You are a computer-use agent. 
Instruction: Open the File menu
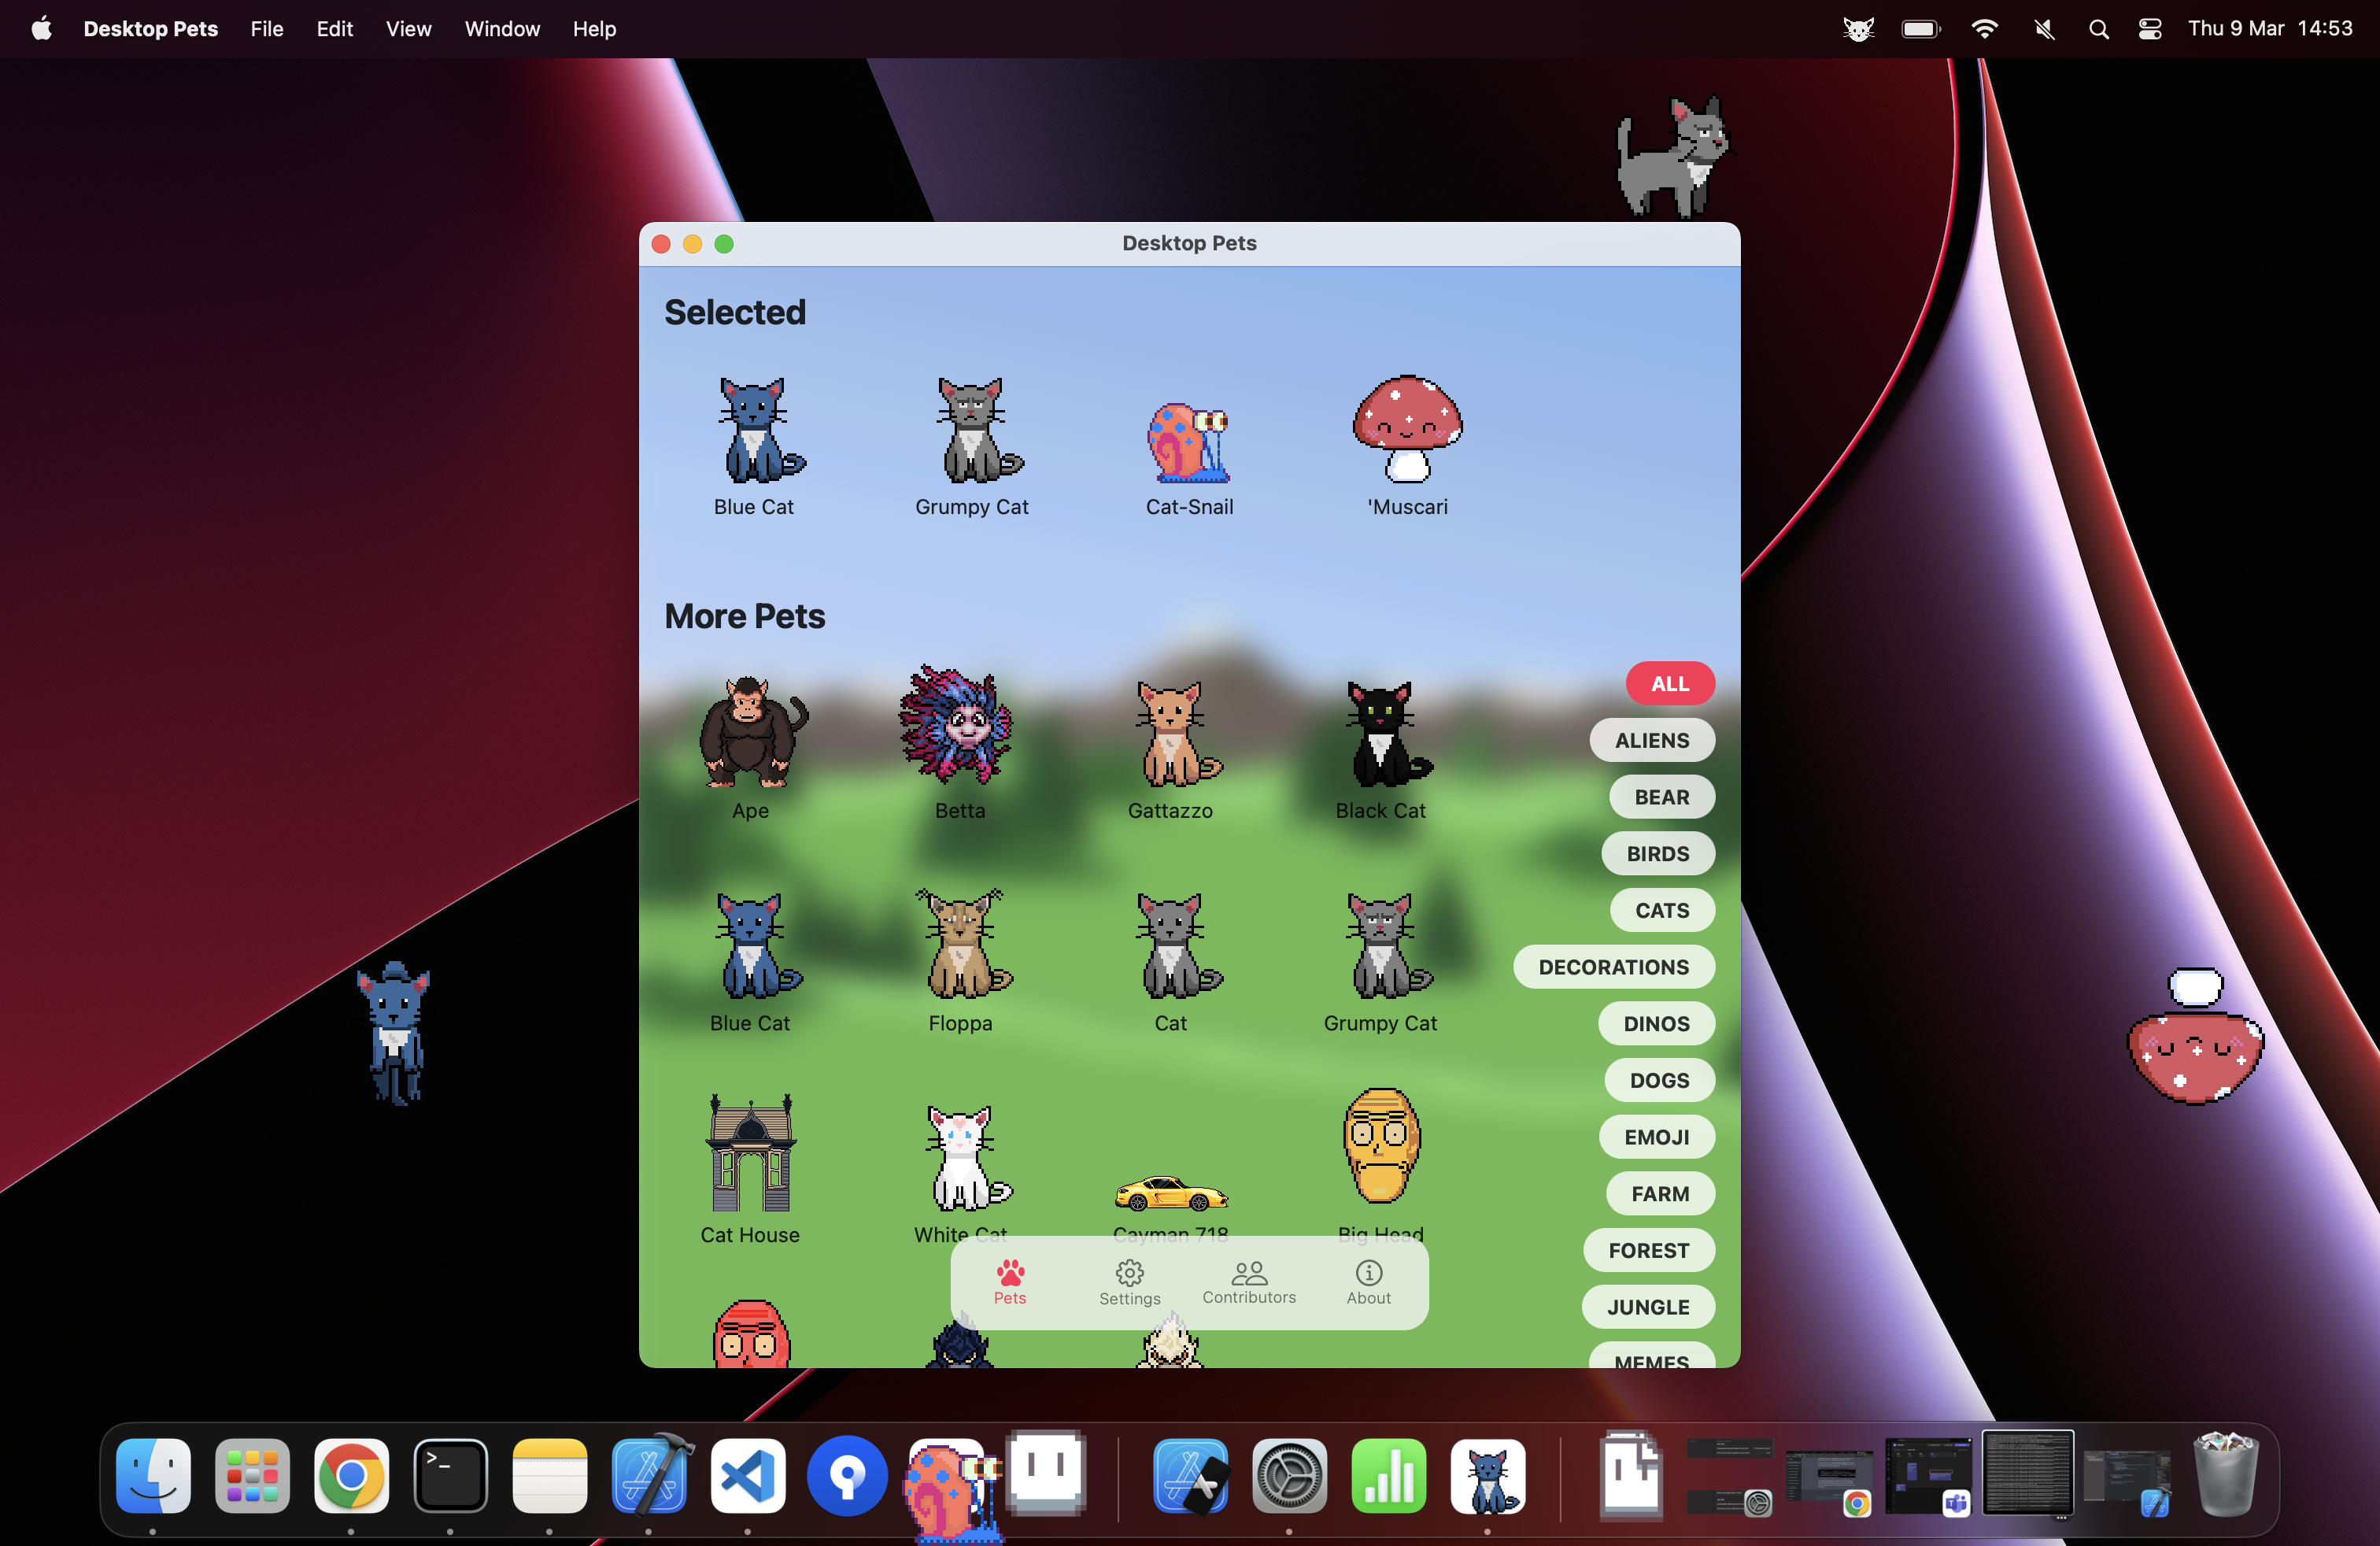[x=267, y=29]
